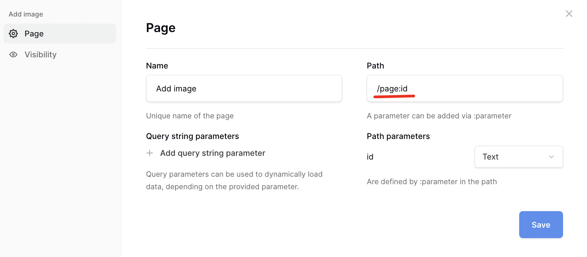Click the gear icon beside Page
The width and height of the screenshot is (587, 257).
[13, 34]
